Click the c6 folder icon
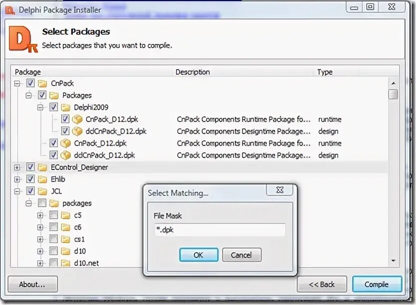Screen dimensions: 416x305 (x=65, y=227)
